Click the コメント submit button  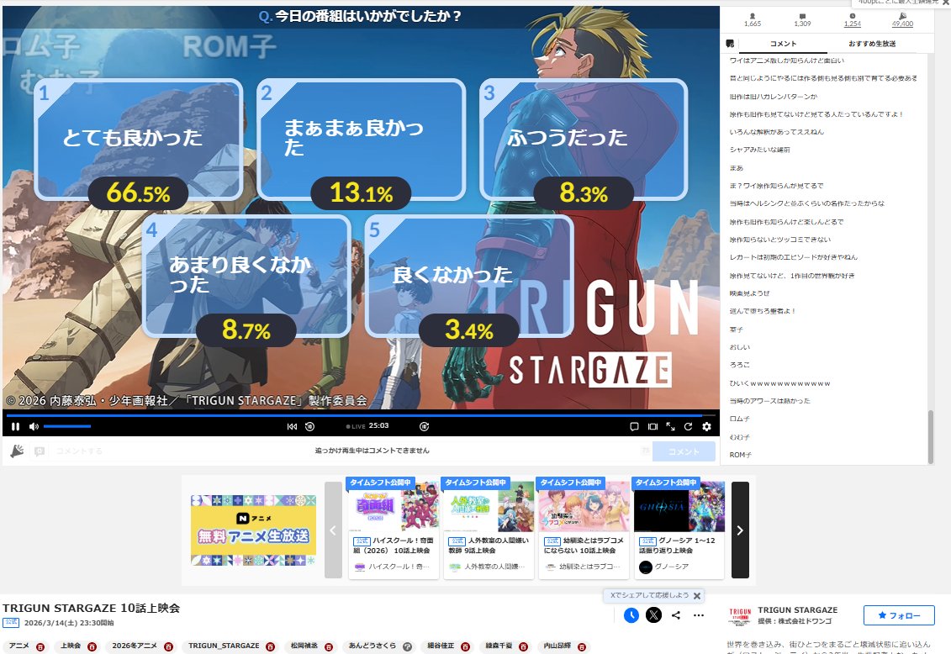pos(684,451)
